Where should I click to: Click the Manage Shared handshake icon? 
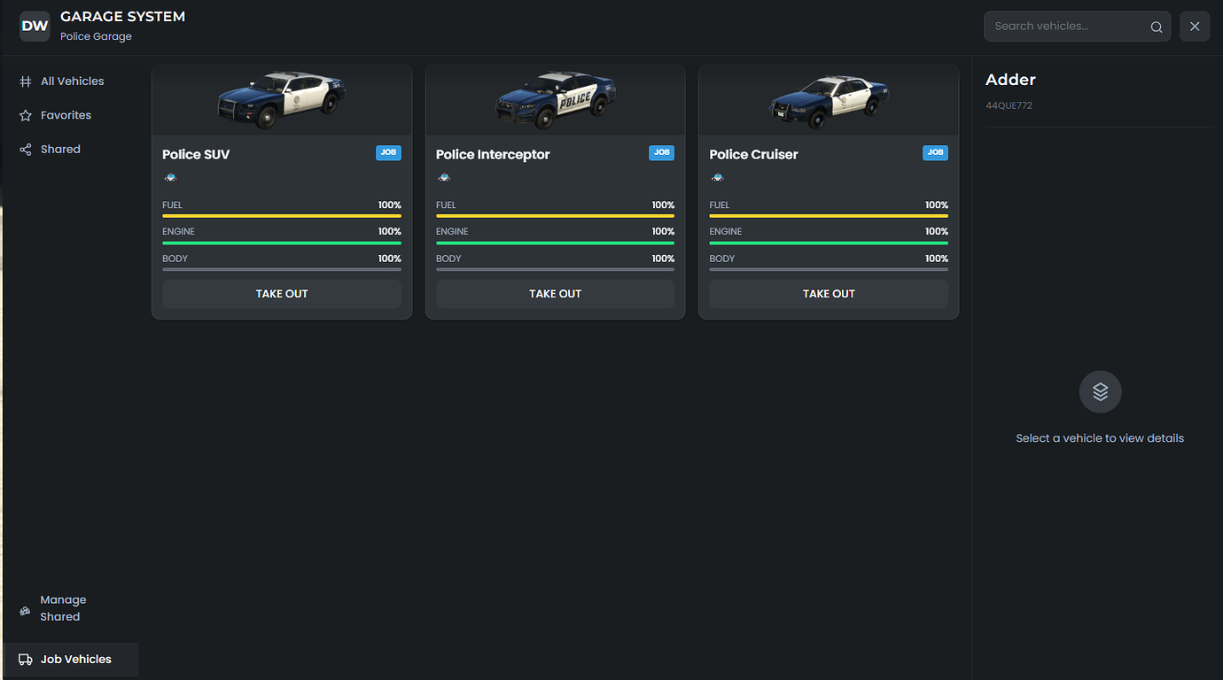click(x=24, y=608)
